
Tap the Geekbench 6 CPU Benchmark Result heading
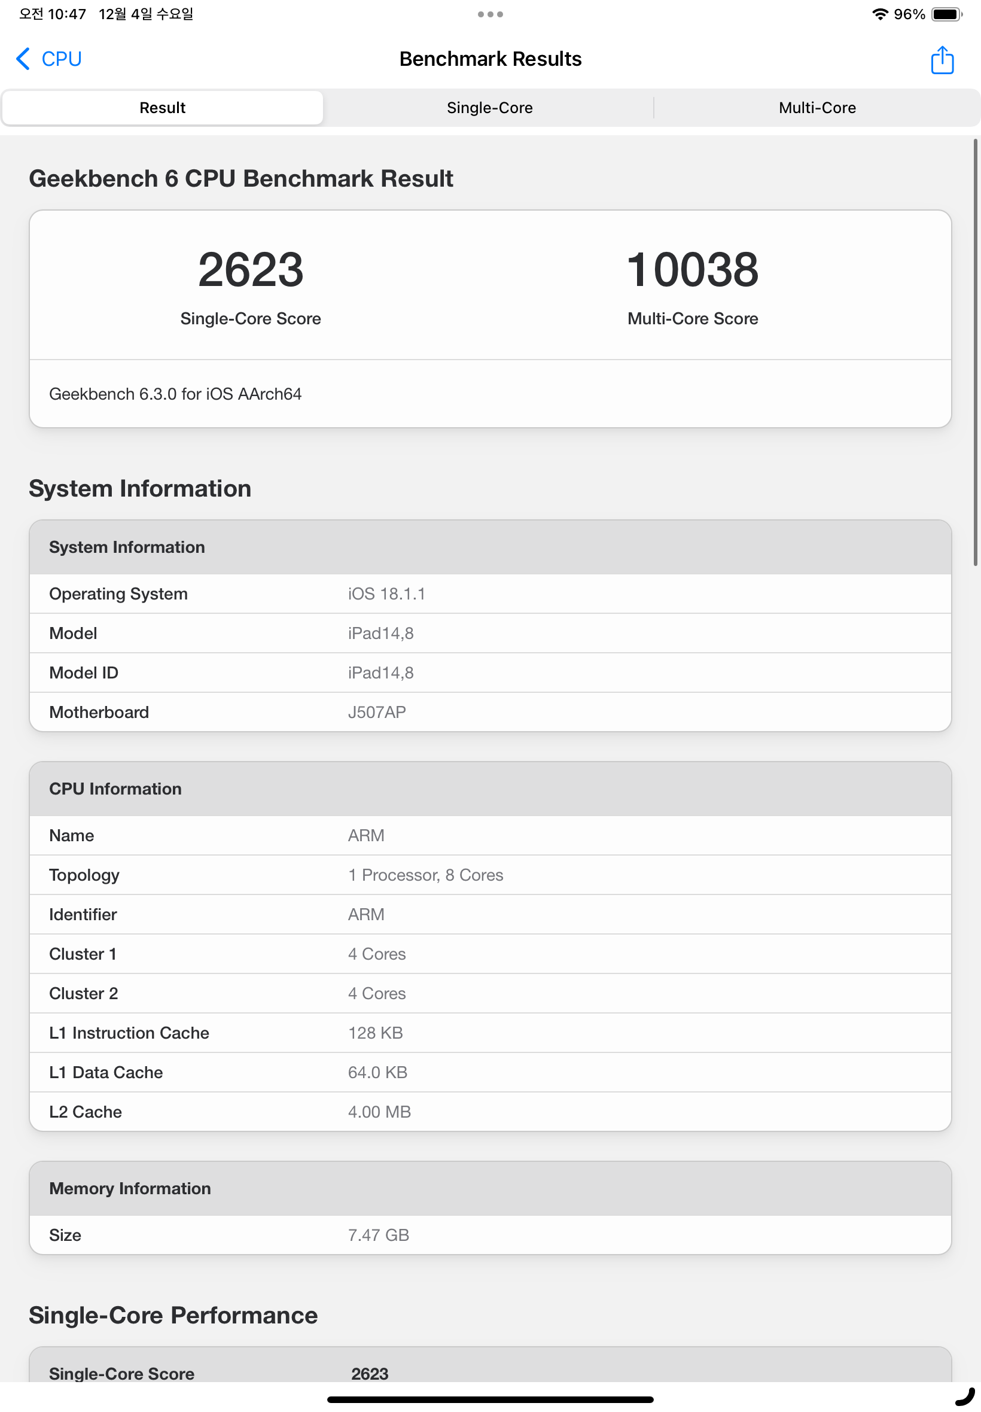click(241, 179)
